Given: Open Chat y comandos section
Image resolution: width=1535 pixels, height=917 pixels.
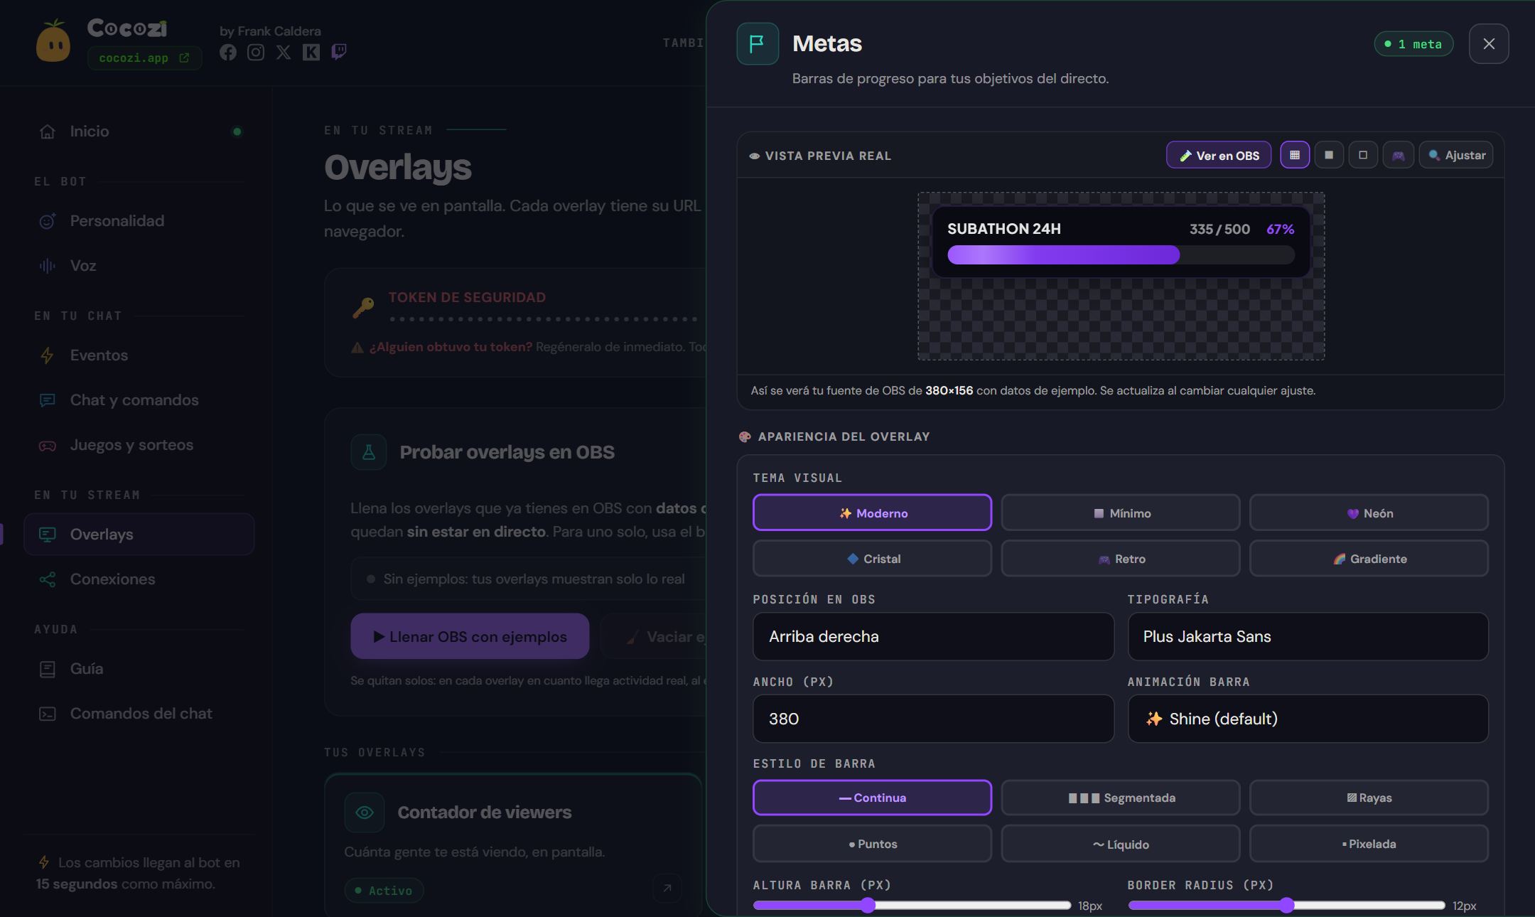Looking at the screenshot, I should coord(139,400).
